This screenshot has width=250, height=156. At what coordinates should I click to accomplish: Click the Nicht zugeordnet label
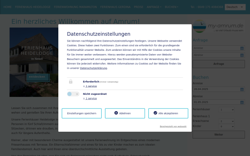pyautogui.click(x=95, y=94)
